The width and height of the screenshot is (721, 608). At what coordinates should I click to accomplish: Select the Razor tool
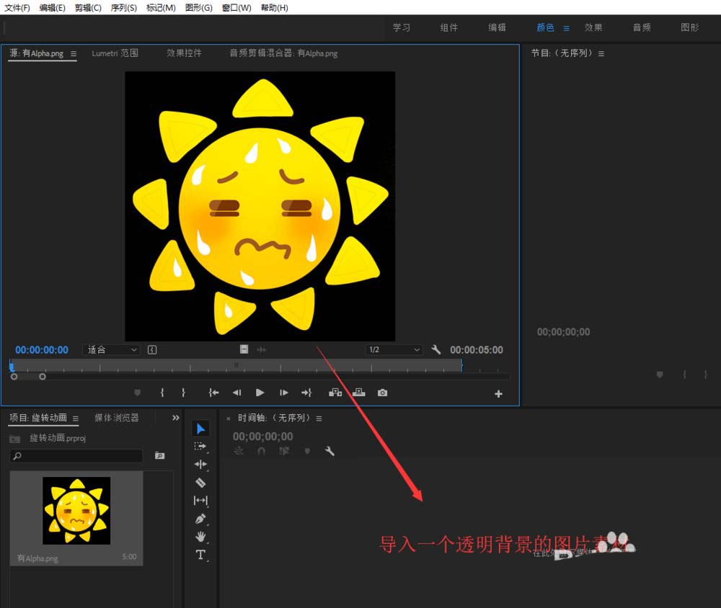[200, 481]
